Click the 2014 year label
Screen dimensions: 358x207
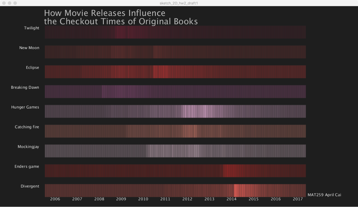231,199
